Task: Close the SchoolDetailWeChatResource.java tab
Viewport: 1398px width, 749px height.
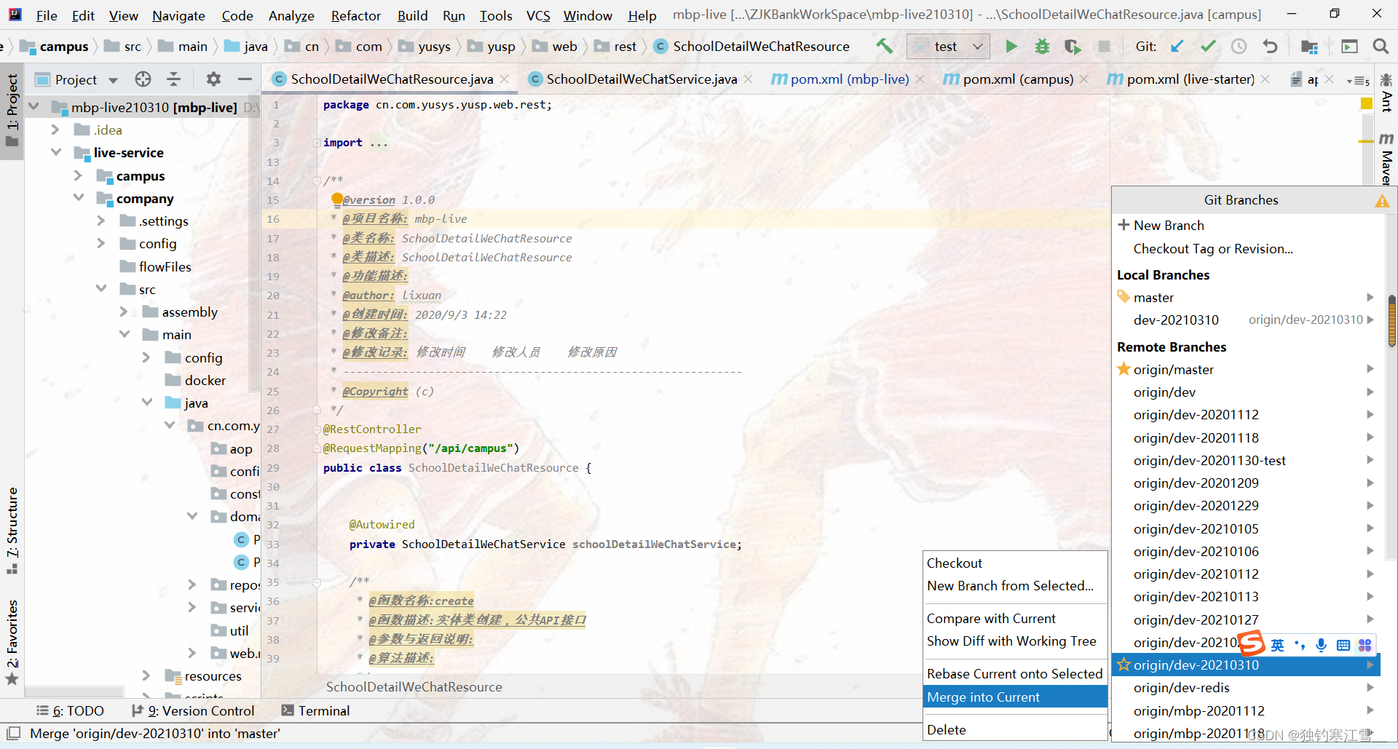Action: tap(504, 79)
